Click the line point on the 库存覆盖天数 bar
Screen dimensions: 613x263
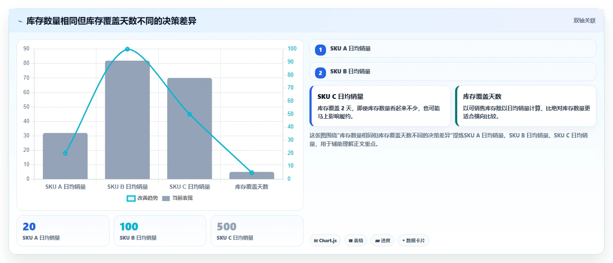pyautogui.click(x=252, y=173)
